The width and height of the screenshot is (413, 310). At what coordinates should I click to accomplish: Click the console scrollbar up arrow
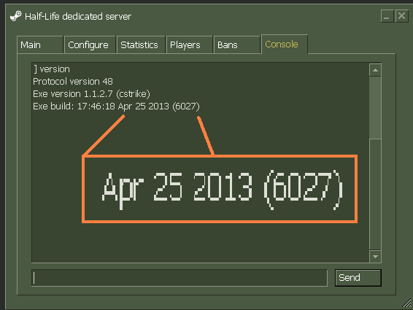tap(375, 70)
